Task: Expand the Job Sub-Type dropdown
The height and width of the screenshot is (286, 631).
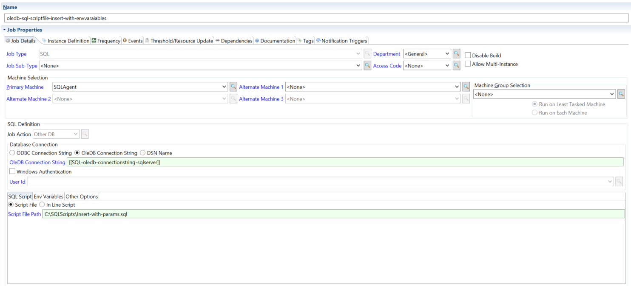Action: point(358,66)
